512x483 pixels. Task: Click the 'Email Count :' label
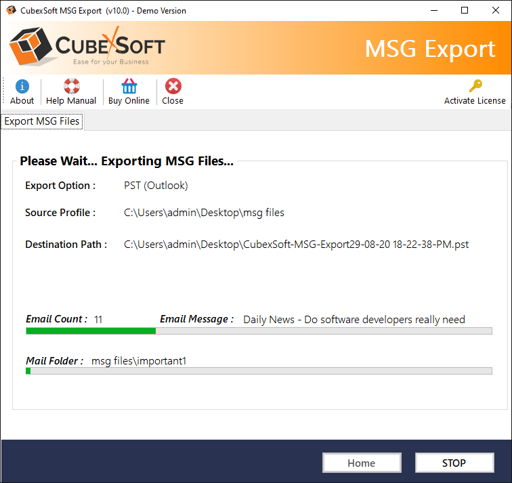coord(56,319)
